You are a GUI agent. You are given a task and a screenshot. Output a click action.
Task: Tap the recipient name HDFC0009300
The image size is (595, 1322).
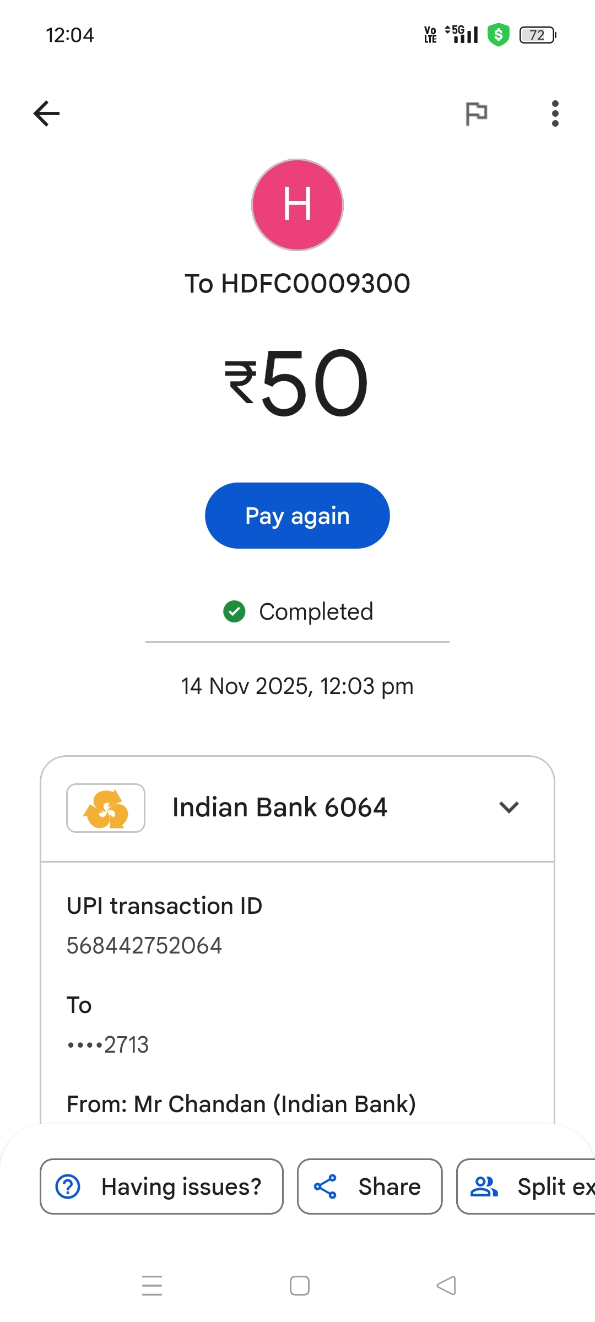(x=297, y=284)
